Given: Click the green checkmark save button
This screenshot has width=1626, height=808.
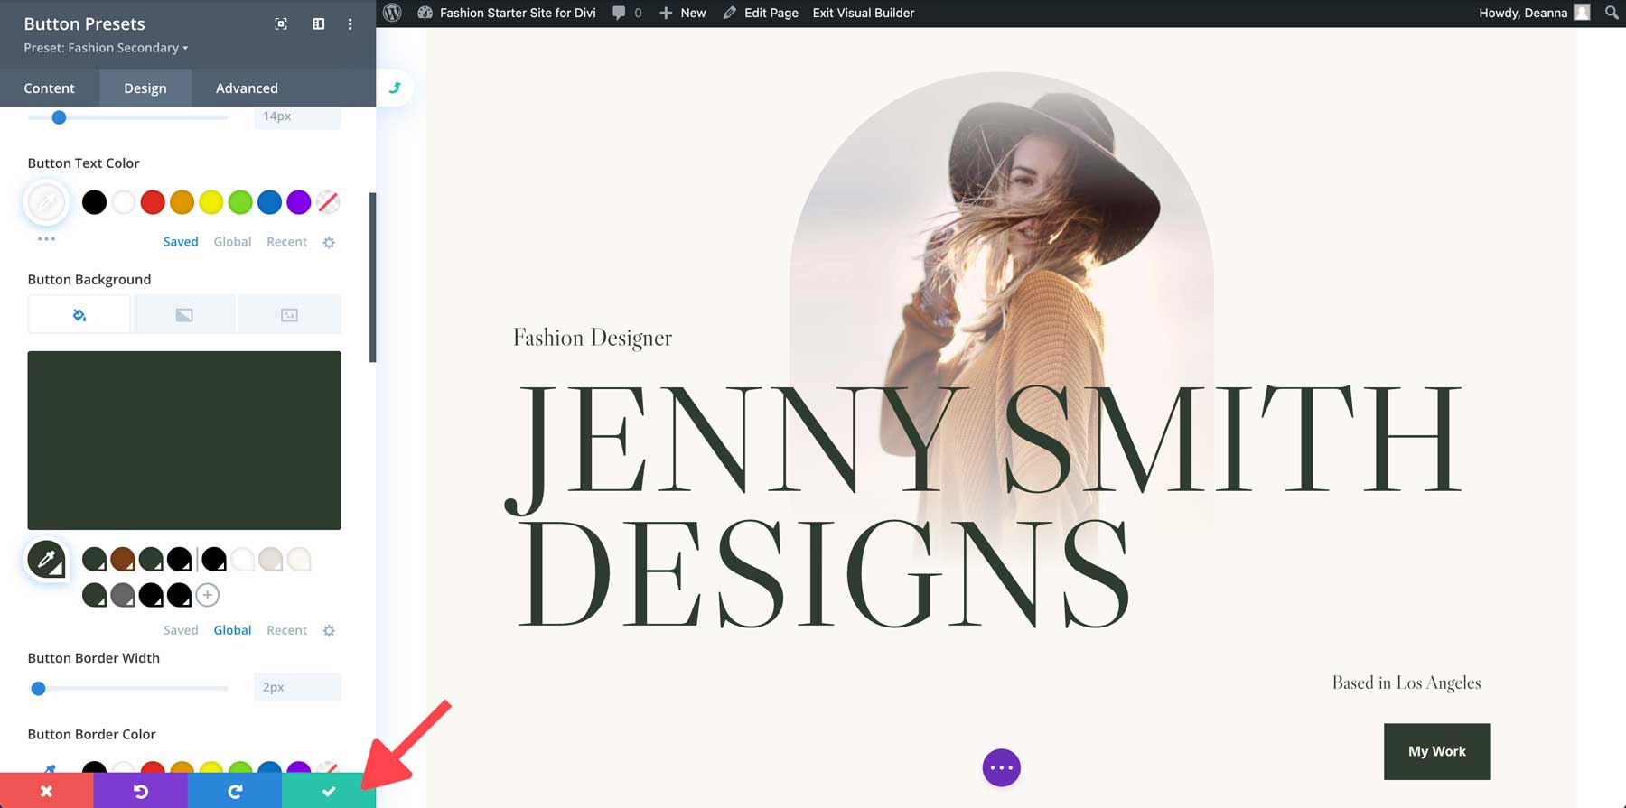Looking at the screenshot, I should click(328, 791).
